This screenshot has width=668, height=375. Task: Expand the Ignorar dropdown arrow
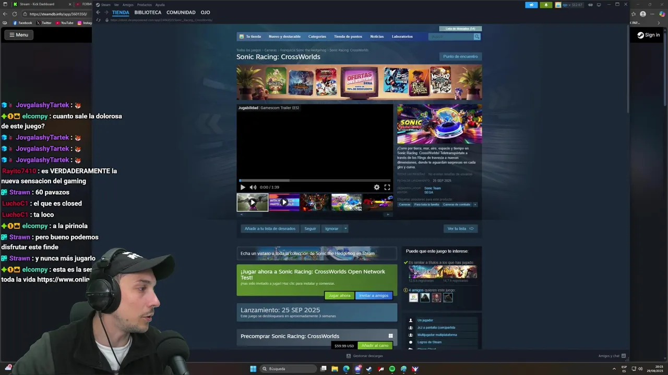(x=345, y=229)
